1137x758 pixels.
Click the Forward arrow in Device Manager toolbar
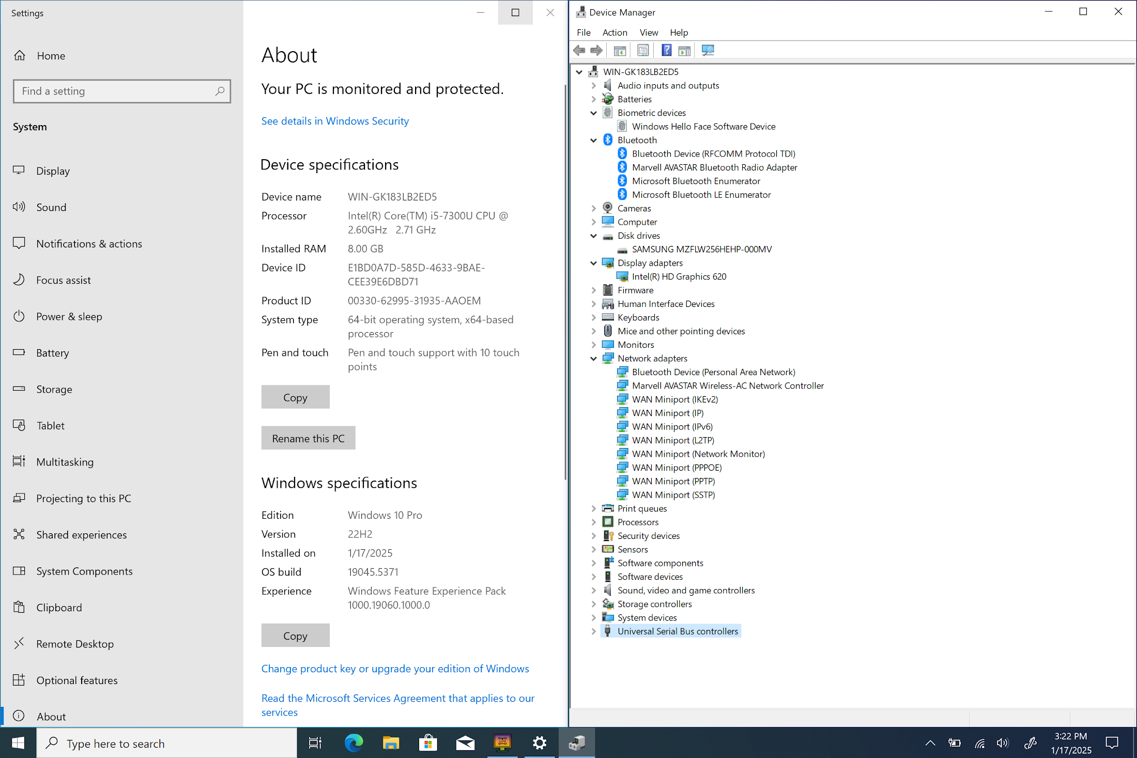tap(596, 50)
